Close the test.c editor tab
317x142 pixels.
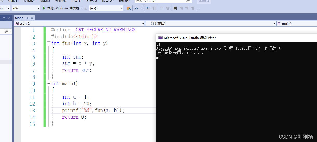click(x=32, y=18)
